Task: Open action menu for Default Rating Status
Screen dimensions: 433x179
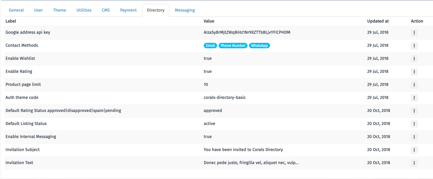Action: point(414,111)
